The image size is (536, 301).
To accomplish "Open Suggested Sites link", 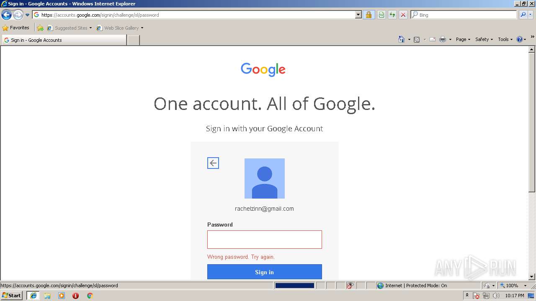I will click(69, 28).
